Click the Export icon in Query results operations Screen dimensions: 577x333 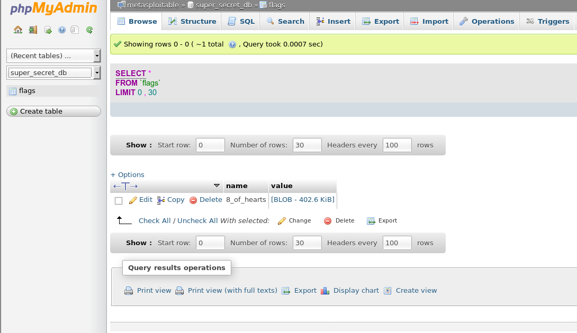click(286, 291)
